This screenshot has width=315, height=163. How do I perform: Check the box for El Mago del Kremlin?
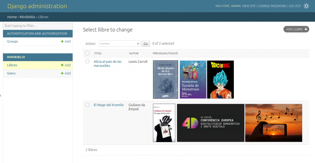tap(87, 105)
